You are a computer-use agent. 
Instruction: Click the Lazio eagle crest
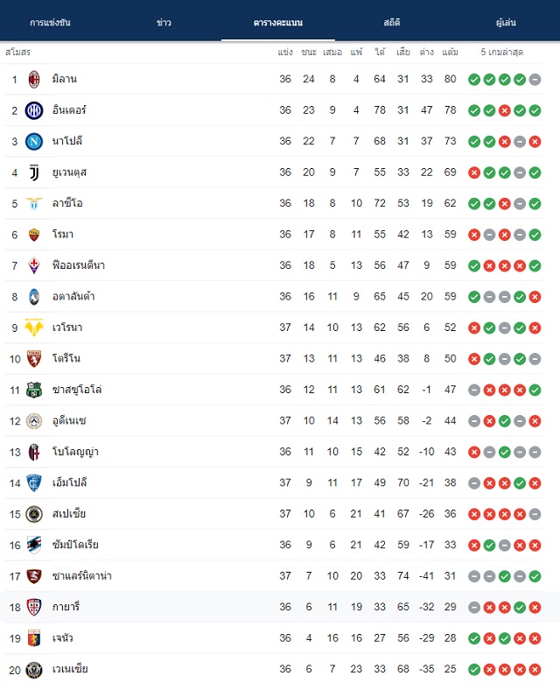tap(34, 203)
